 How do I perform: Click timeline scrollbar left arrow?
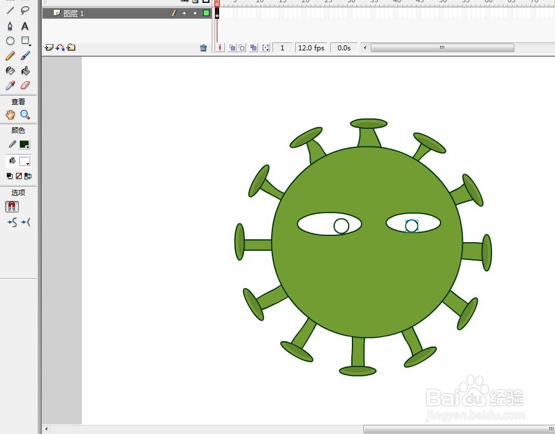pyautogui.click(x=365, y=48)
